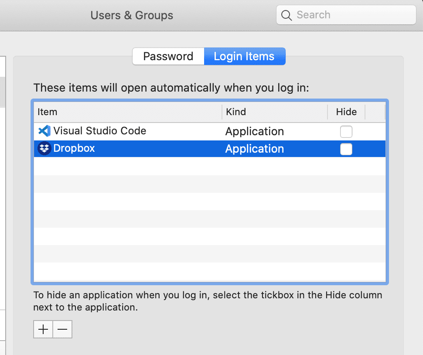Select the Dropbox item name

click(74, 149)
